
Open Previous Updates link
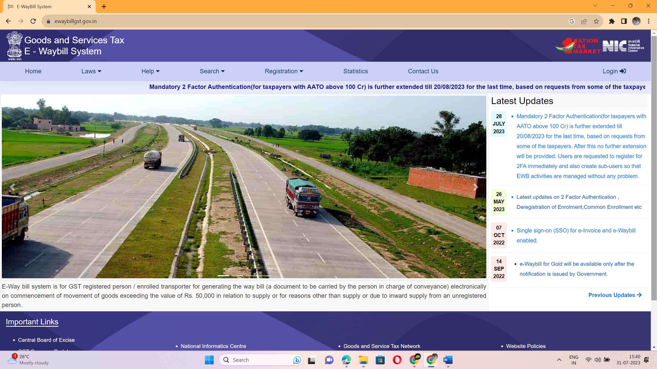pos(615,295)
